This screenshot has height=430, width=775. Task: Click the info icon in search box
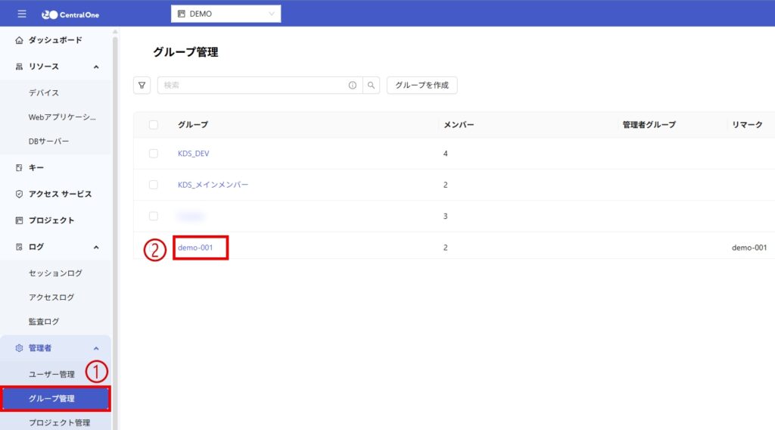(353, 86)
